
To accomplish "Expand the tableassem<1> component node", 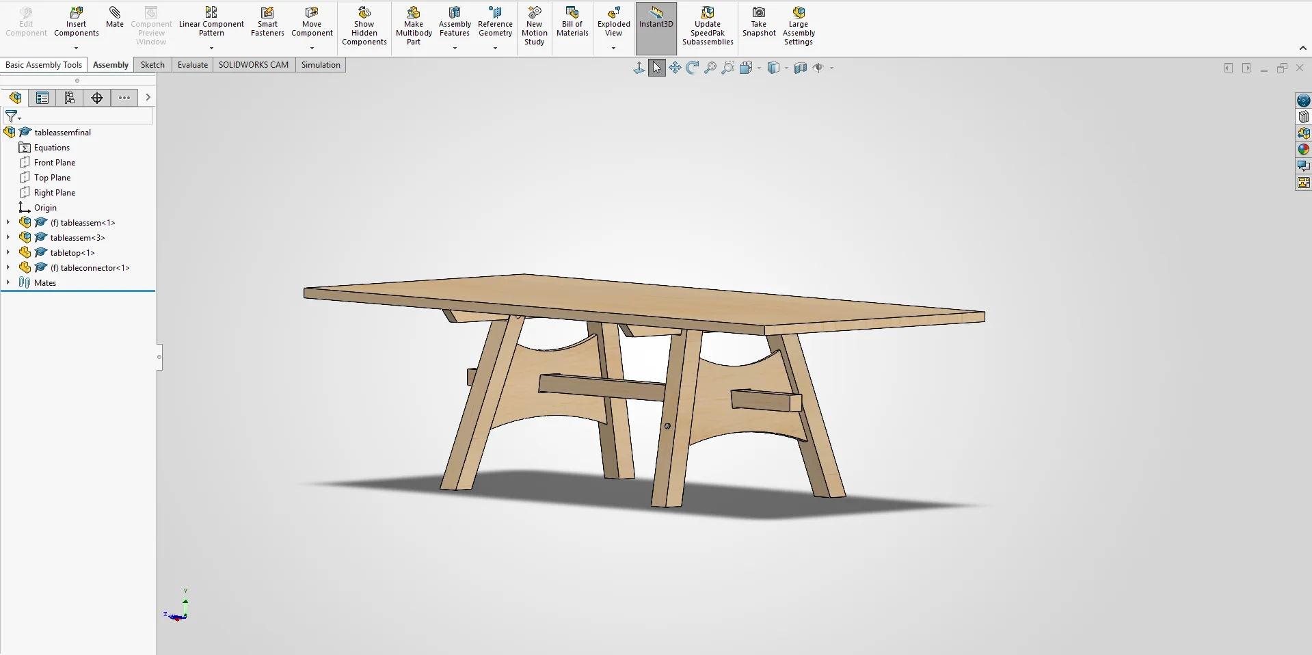I will [x=8, y=222].
